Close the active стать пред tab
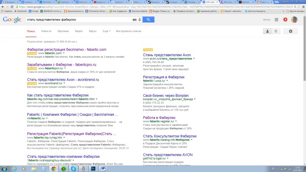The height and width of the screenshot is (172, 306). [217, 2]
